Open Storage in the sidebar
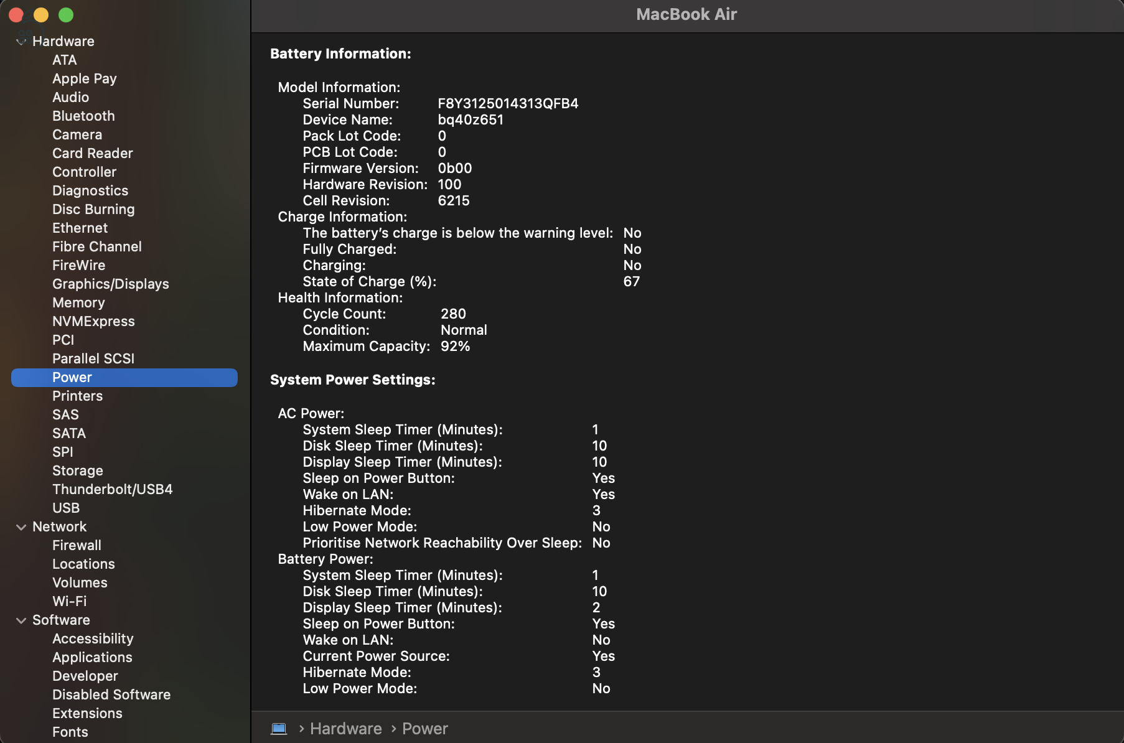Image resolution: width=1124 pixels, height=743 pixels. (78, 471)
